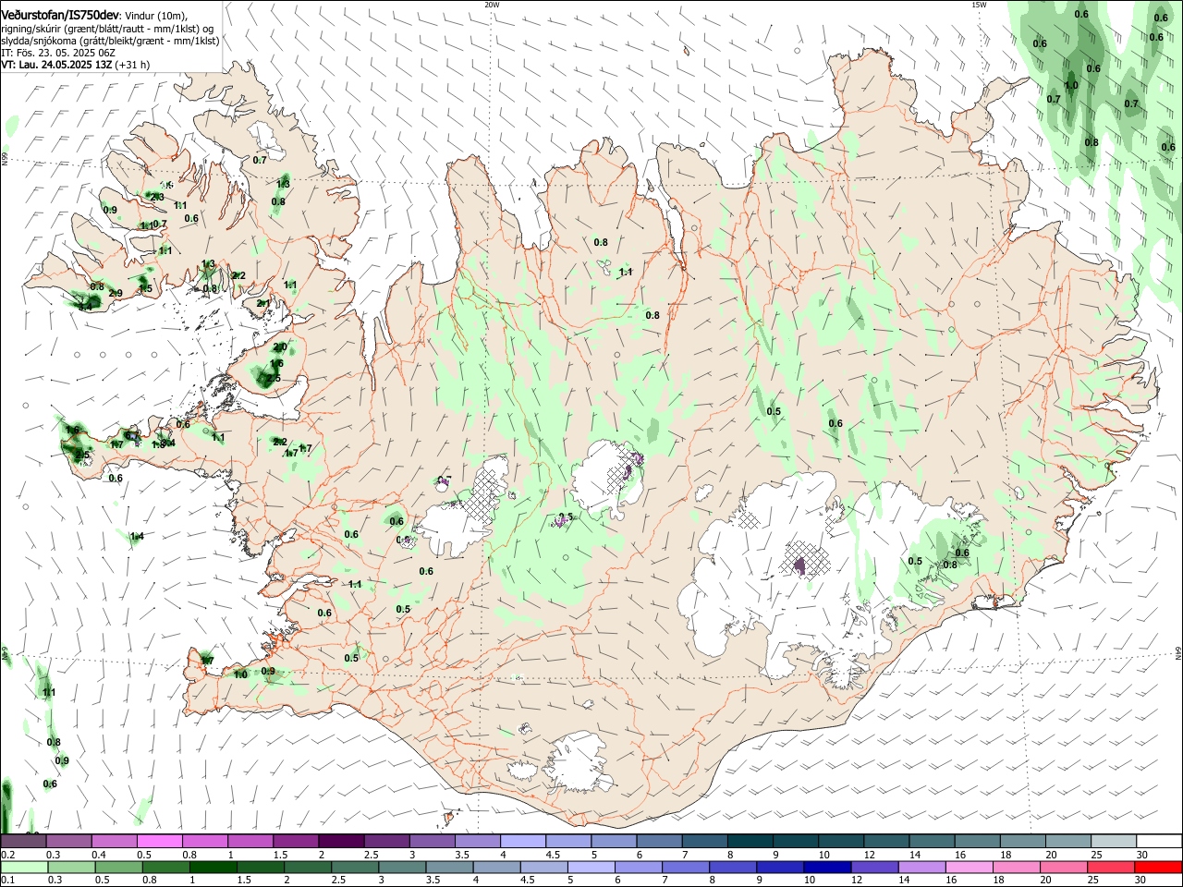Click the pale green 0.1 rain-scale swatch

[x=24, y=867]
